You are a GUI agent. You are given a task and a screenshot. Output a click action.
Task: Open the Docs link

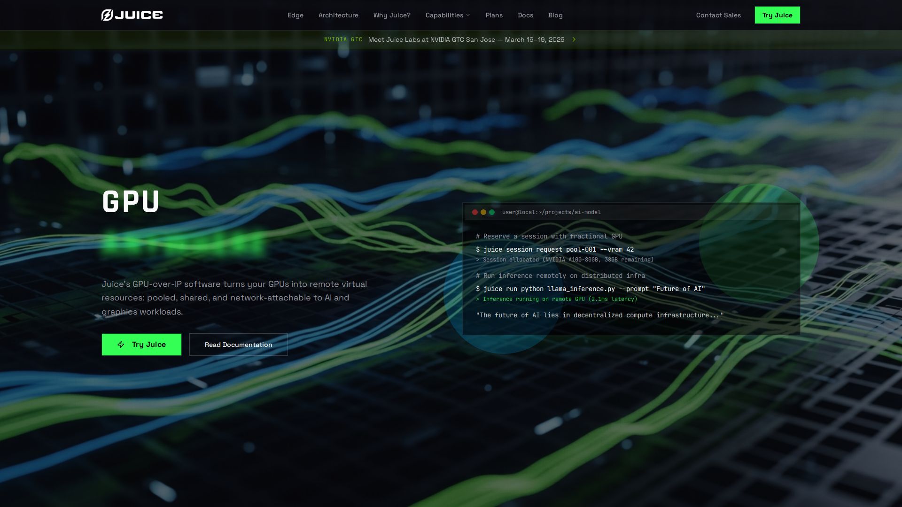525,15
